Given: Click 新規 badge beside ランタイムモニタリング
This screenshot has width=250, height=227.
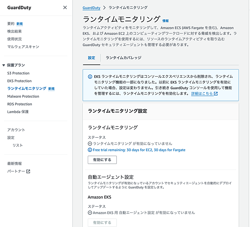Looking at the screenshot, I should click(51, 89).
